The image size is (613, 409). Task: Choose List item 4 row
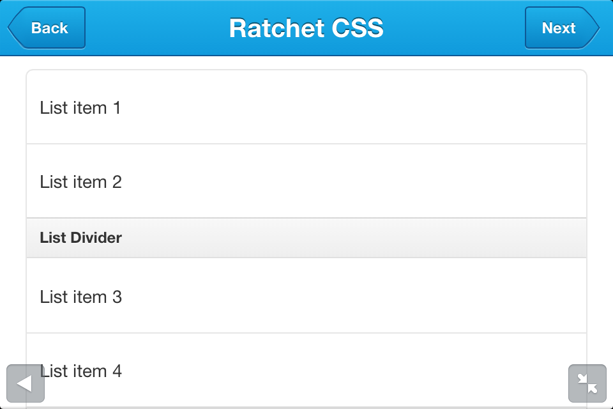point(306,371)
